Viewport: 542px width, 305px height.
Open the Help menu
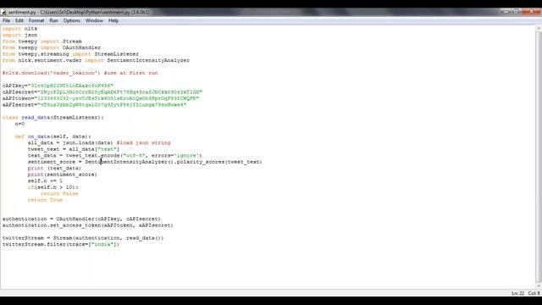click(113, 20)
